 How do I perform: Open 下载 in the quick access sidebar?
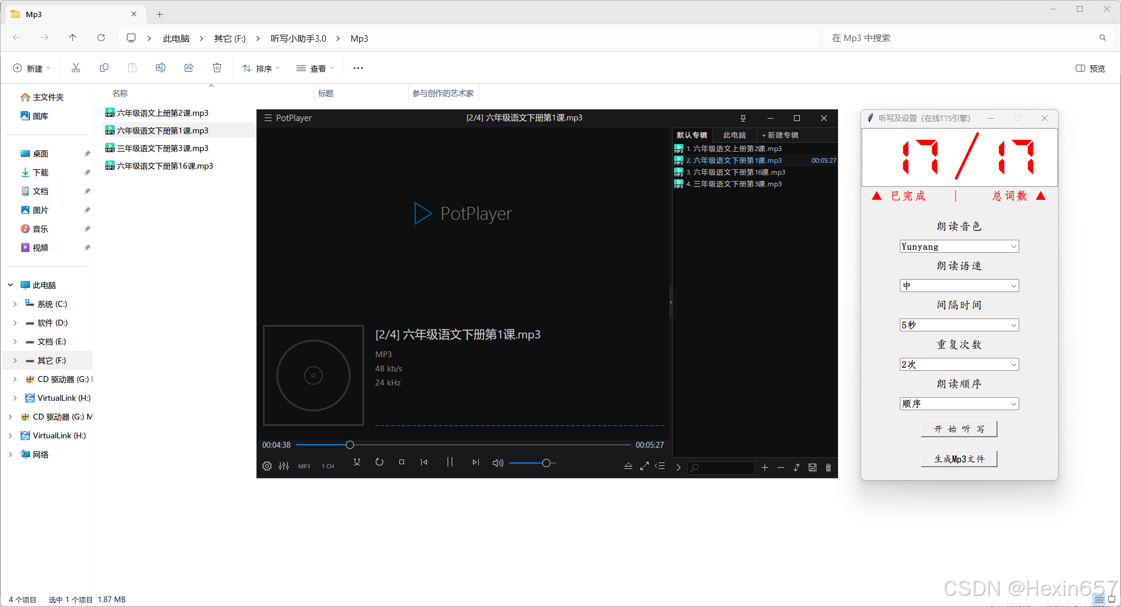point(41,173)
